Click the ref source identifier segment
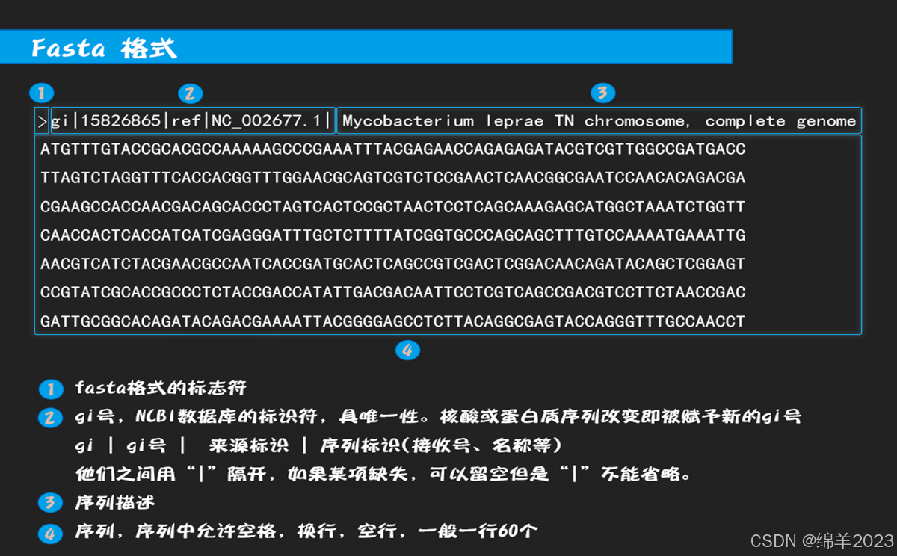The image size is (897, 556). point(186,120)
